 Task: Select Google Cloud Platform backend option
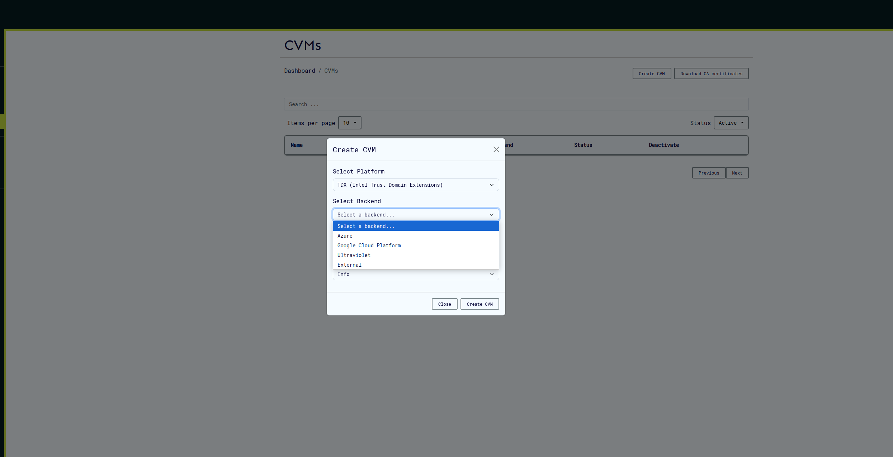416,246
